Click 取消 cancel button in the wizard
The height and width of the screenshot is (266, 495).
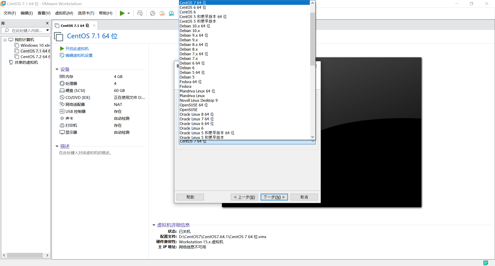(x=304, y=197)
